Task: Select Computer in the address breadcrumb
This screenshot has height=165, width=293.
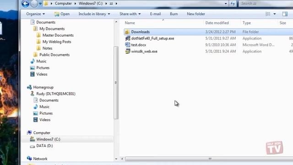Action: [63, 3]
